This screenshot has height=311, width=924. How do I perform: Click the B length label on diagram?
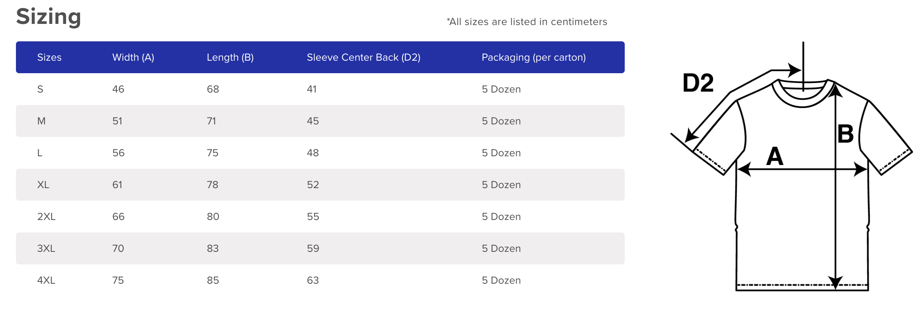pyautogui.click(x=845, y=134)
